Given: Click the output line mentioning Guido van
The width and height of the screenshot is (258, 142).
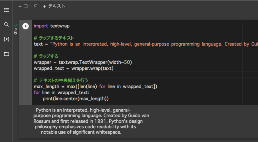Looking at the screenshot, I should pos(91,116).
